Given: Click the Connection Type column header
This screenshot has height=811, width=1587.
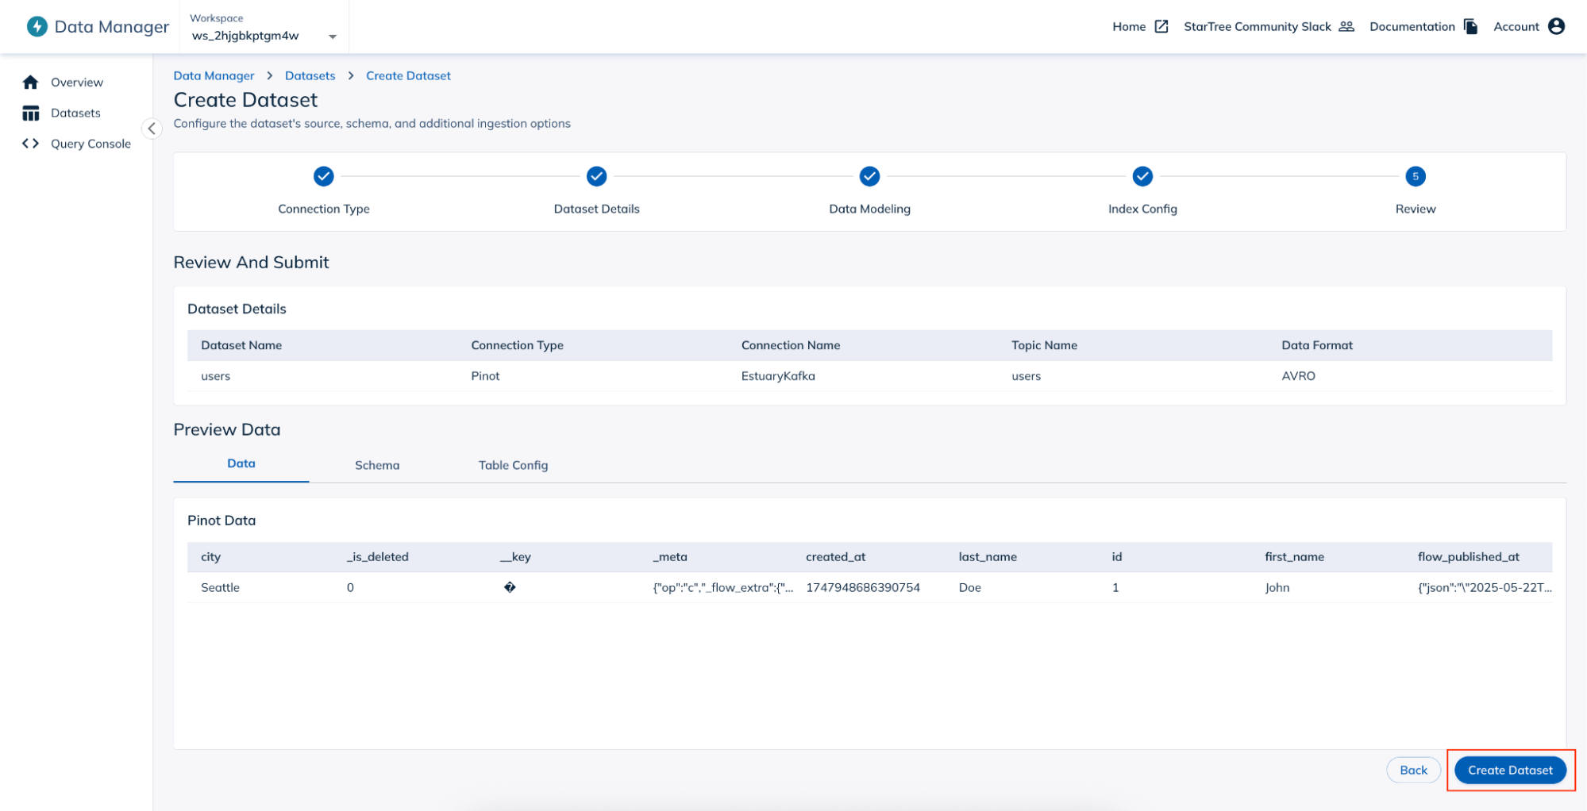Looking at the screenshot, I should 517,345.
